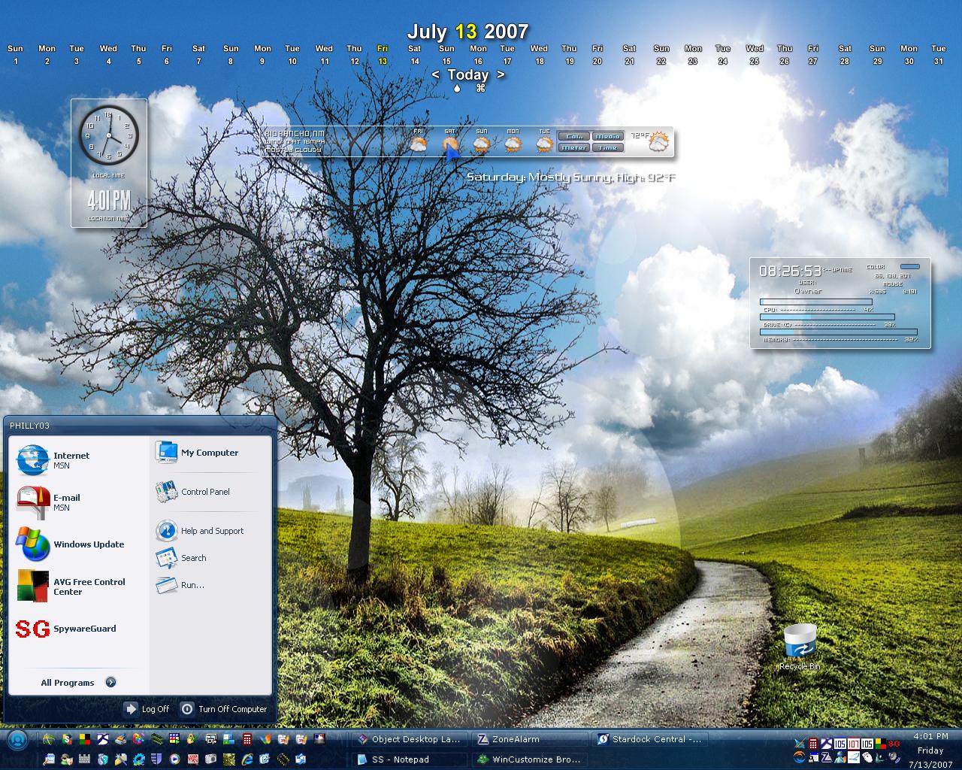Open Control Panel menu entry
This screenshot has width=962, height=770.
192,492
